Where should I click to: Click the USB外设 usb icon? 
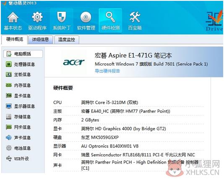coord(9,158)
